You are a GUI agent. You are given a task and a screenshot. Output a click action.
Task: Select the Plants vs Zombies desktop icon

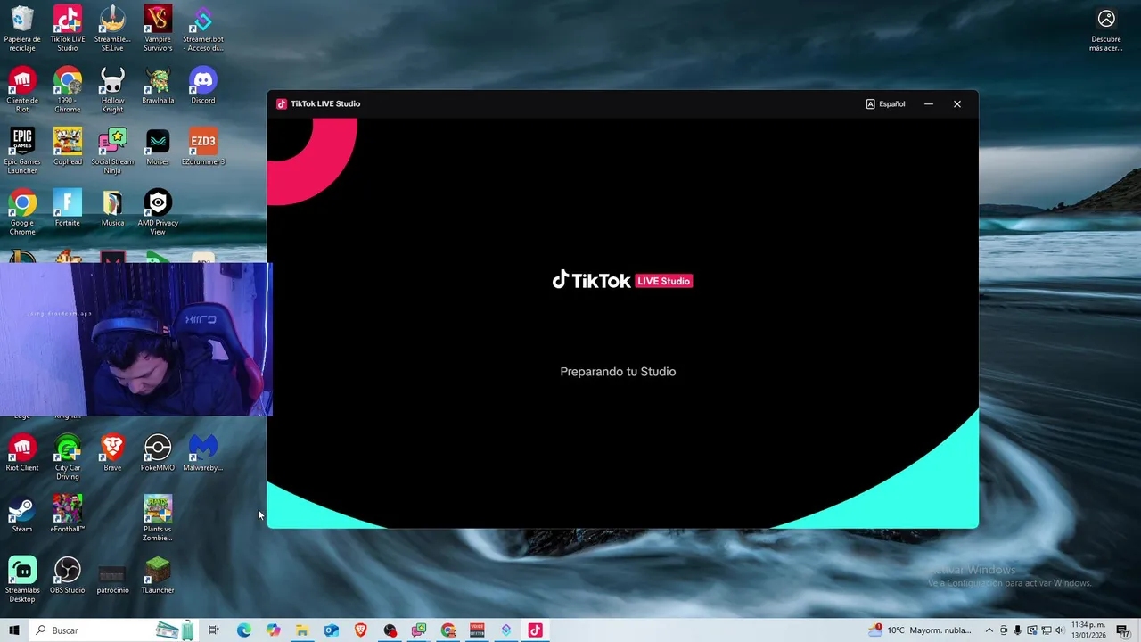pos(158,518)
